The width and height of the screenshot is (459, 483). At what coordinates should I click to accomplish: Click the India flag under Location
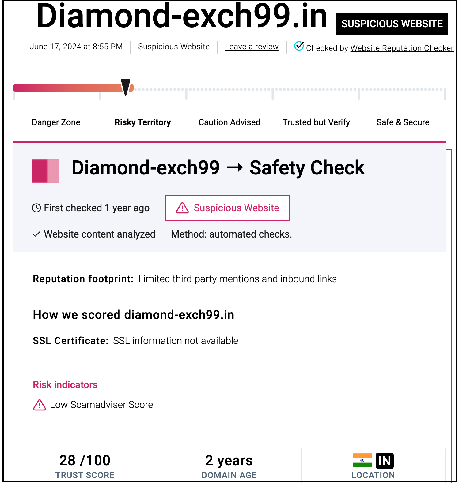pos(362,460)
